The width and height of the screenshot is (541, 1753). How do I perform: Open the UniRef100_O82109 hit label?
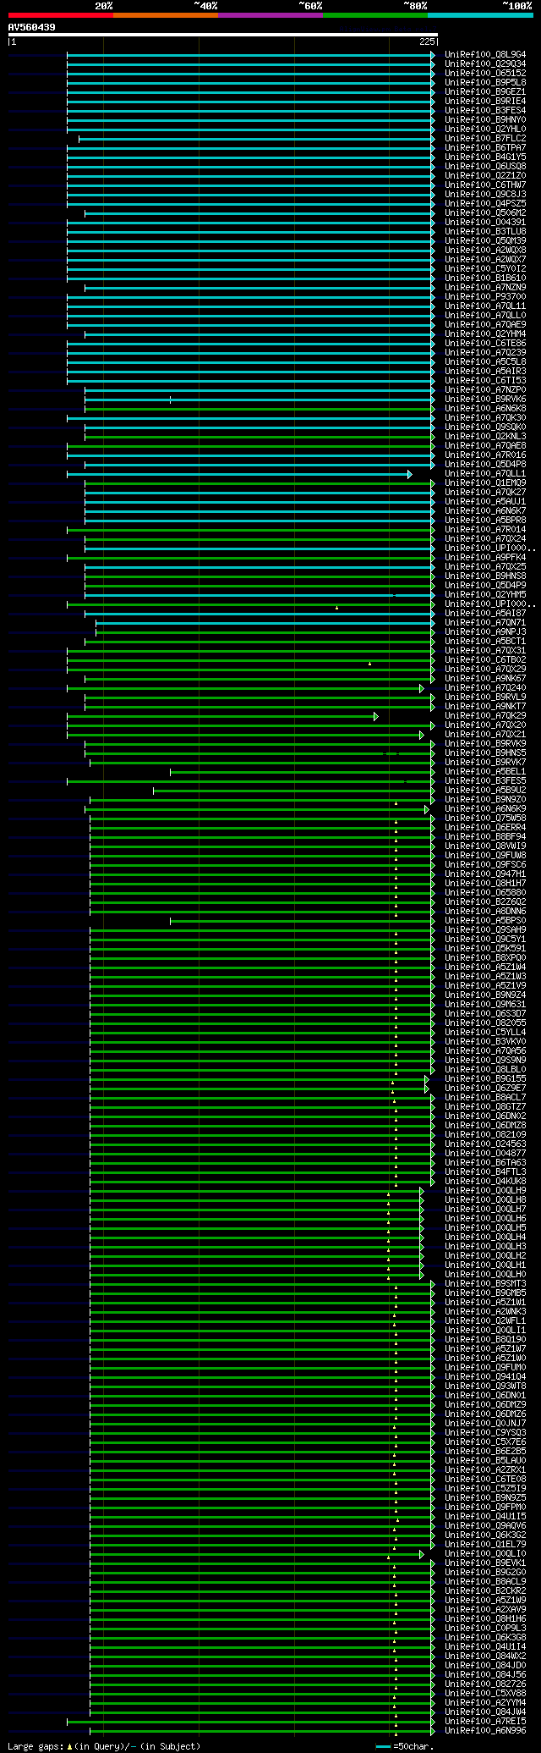(x=485, y=1135)
